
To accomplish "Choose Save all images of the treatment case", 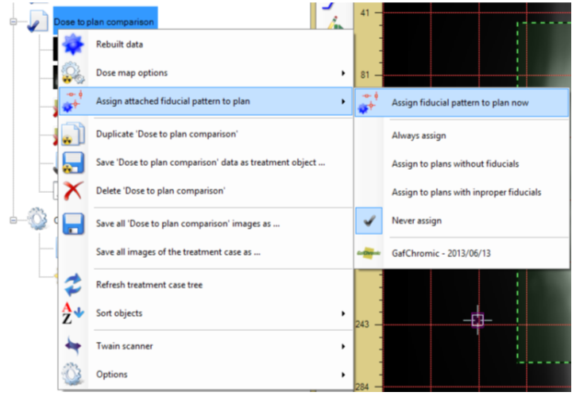I will click(205, 252).
